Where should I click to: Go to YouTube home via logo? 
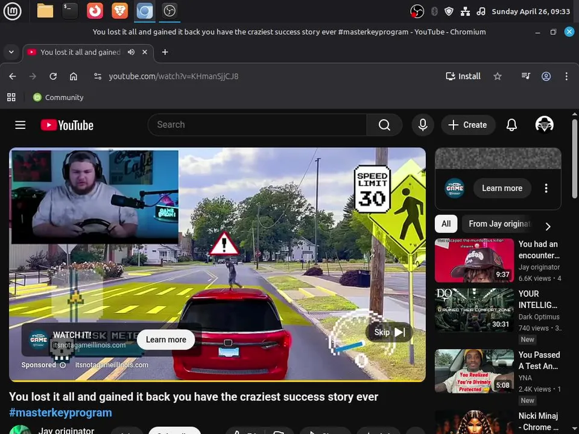(x=67, y=125)
